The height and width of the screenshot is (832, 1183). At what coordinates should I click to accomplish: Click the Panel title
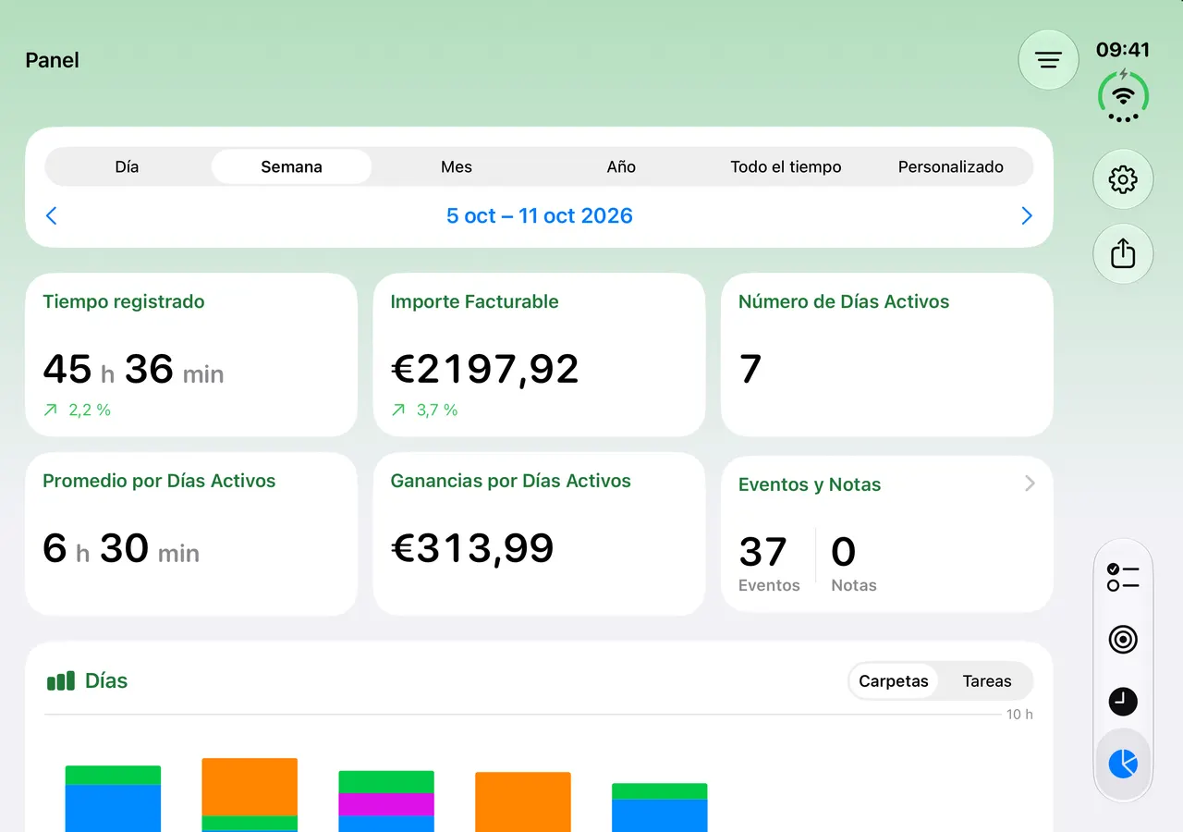pyautogui.click(x=52, y=60)
